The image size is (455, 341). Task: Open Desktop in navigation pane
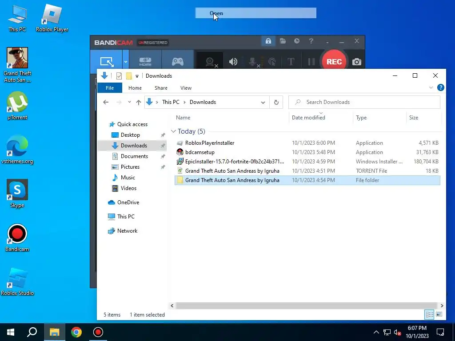130,135
